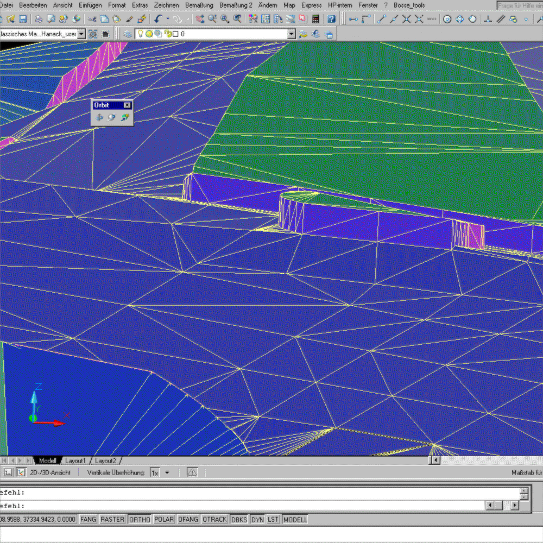
Task: Switch to the Layout1 tab
Action: point(75,460)
